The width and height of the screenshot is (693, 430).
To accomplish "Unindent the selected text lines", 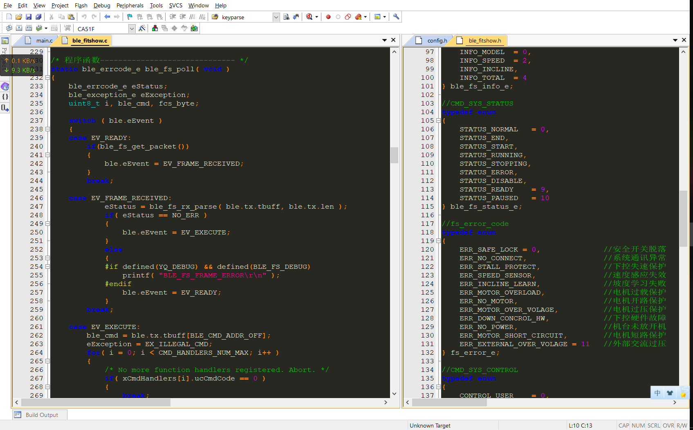I will tap(182, 17).
